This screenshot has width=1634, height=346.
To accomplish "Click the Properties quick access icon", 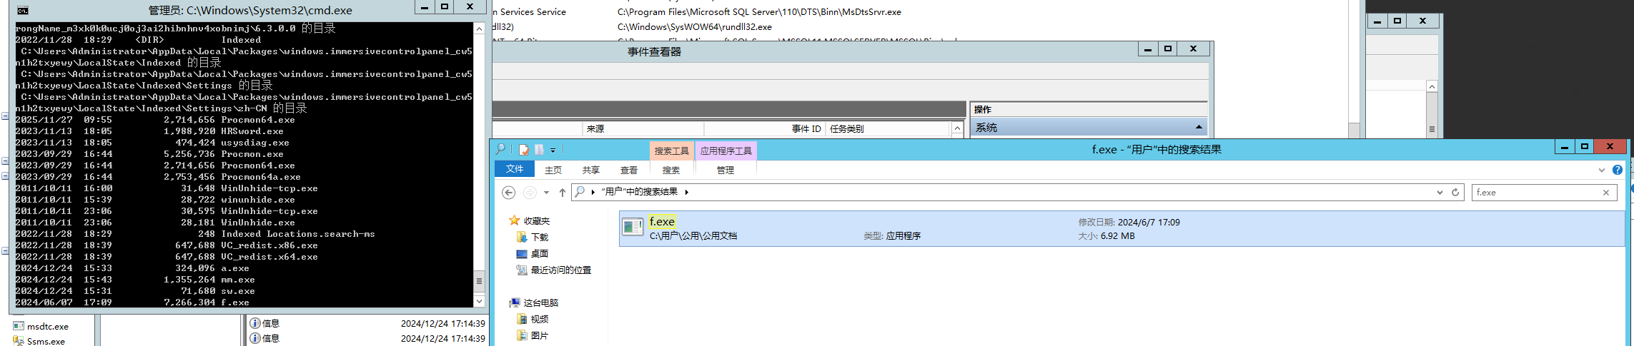I will [524, 150].
